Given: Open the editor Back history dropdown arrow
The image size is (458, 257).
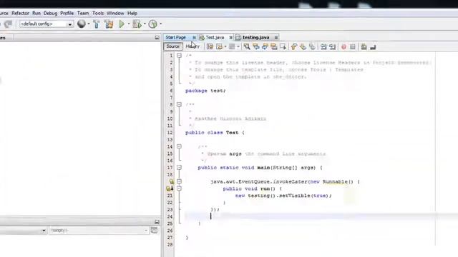Looking at the screenshot, I should [x=225, y=46].
